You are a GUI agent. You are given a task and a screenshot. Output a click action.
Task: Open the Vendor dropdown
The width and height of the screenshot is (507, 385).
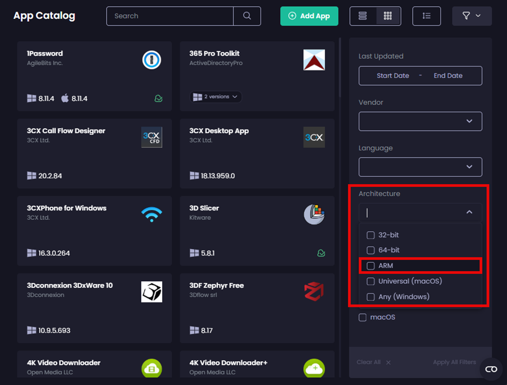420,121
